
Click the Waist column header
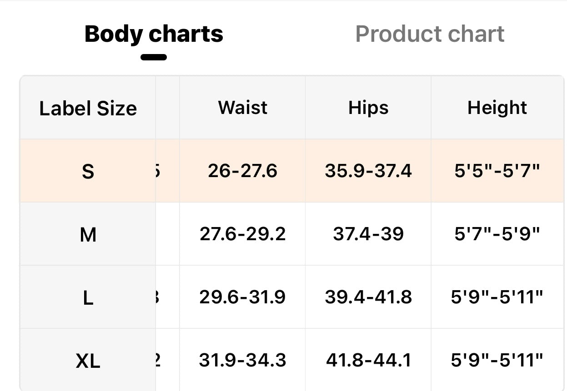pos(242,108)
